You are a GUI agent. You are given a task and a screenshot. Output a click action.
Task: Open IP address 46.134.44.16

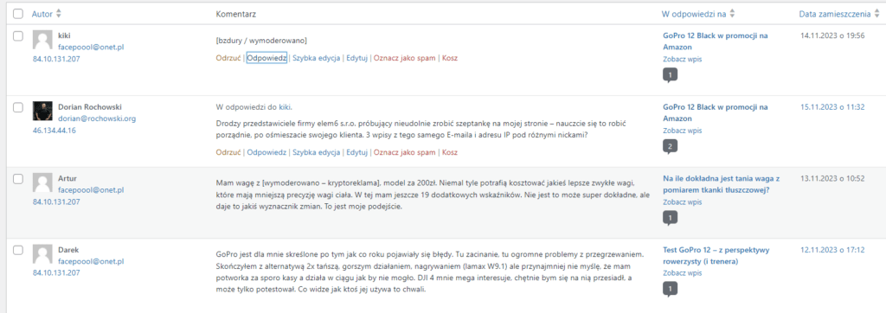55,130
